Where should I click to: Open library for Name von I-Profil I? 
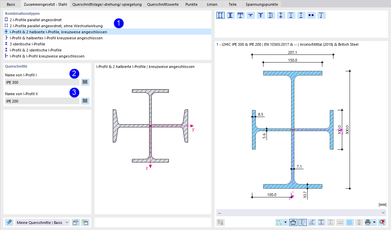85,82
